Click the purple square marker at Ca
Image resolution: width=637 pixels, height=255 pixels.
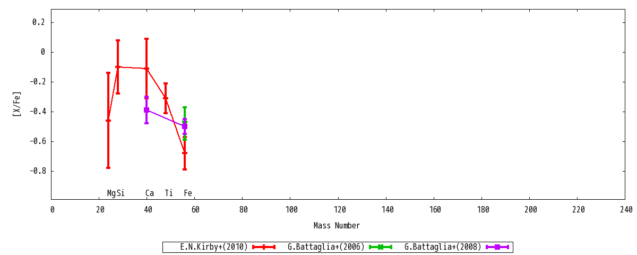[147, 110]
